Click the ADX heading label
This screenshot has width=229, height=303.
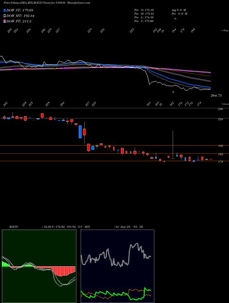coord(87,227)
